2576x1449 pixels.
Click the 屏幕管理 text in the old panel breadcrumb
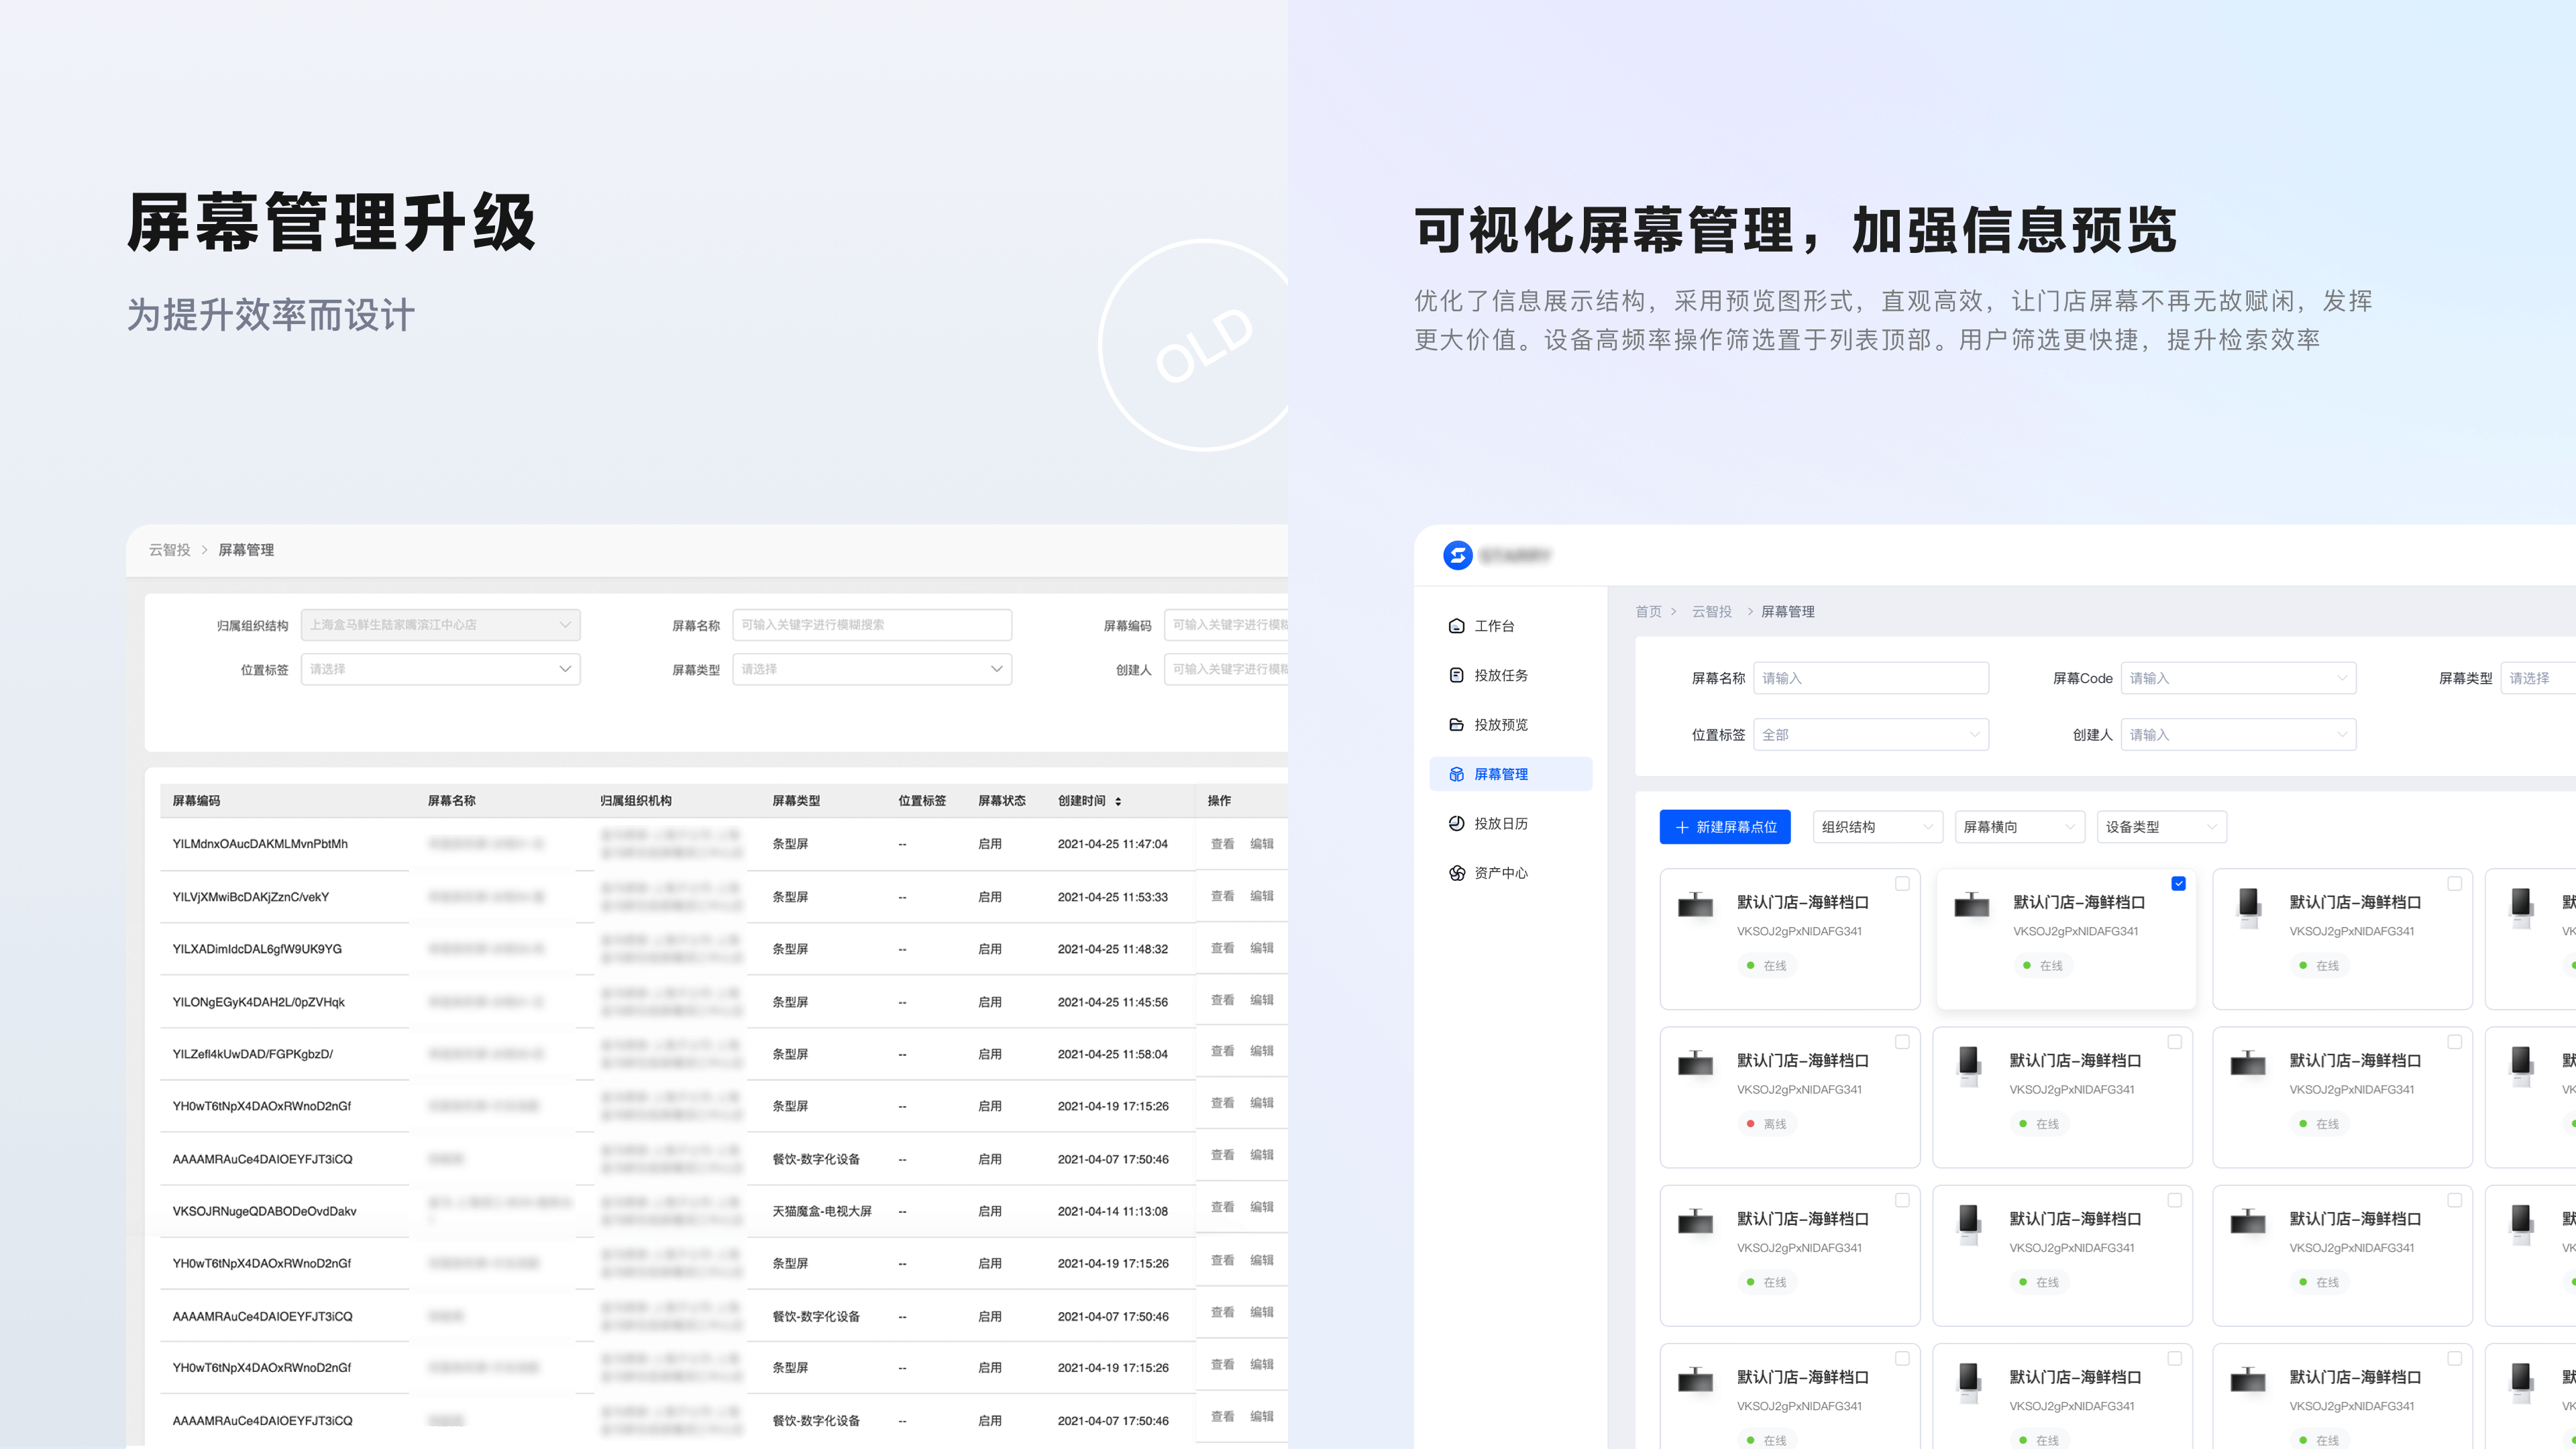[246, 550]
